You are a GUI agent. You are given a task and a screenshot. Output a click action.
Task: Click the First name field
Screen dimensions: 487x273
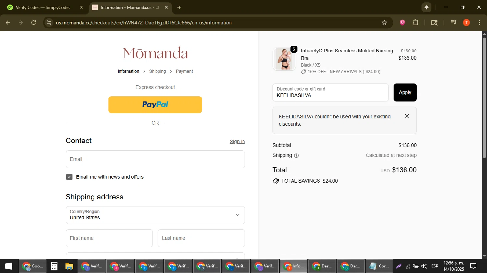109,238
